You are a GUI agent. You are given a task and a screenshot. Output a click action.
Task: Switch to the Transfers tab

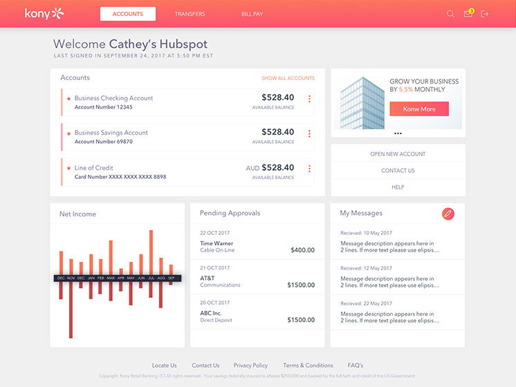point(190,14)
